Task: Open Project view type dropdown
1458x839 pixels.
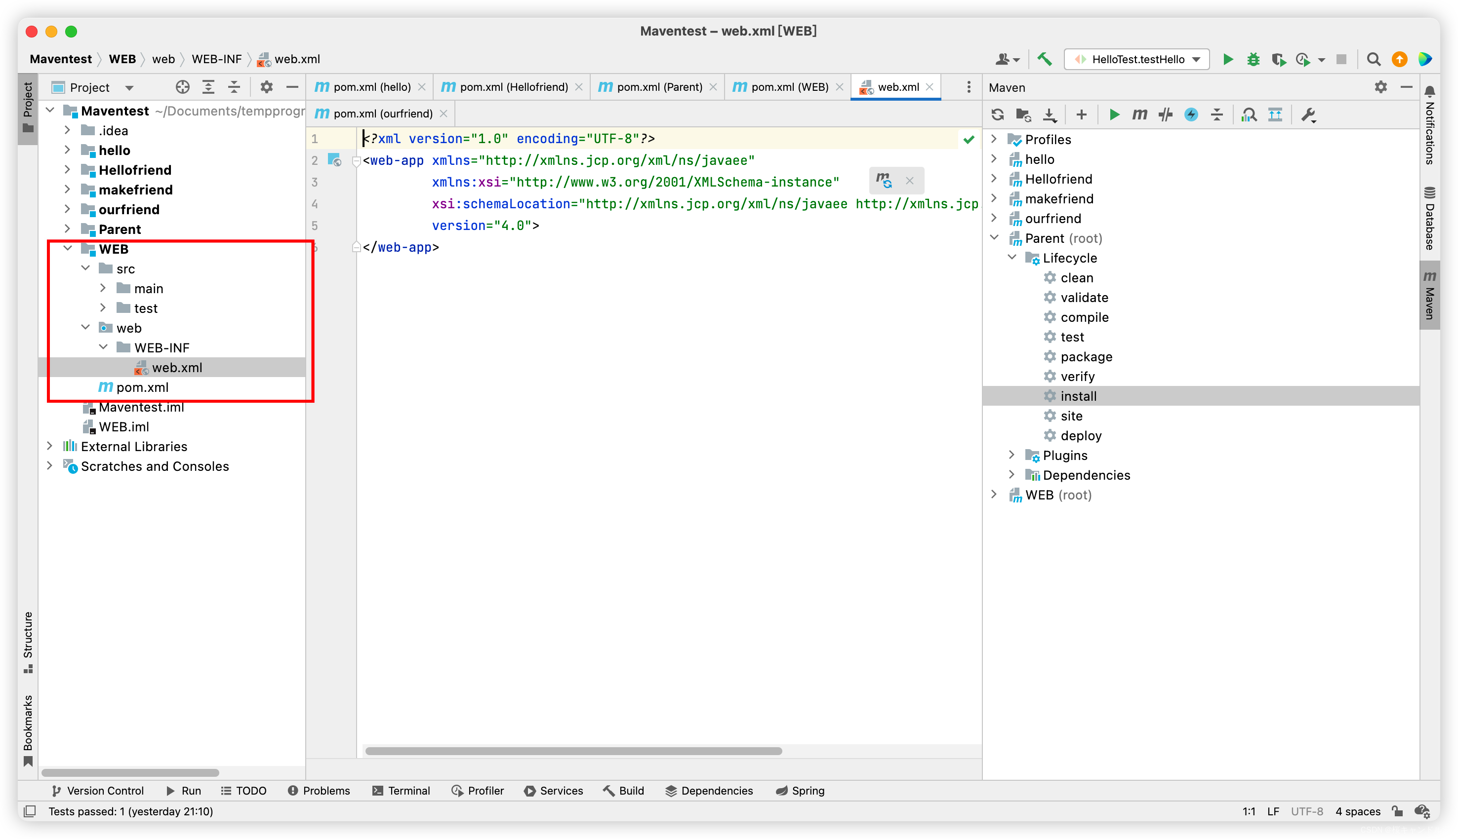Action: (129, 87)
